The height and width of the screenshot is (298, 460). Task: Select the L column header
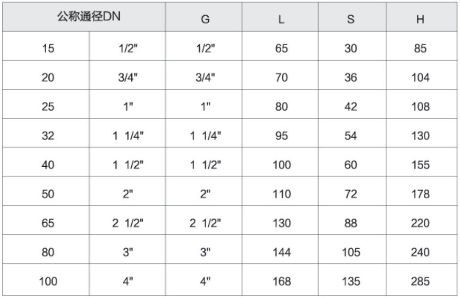pyautogui.click(x=280, y=17)
